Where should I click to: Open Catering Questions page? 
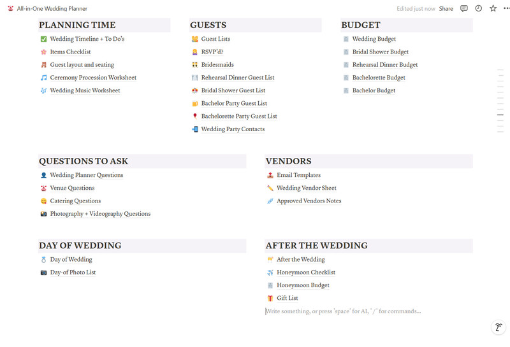[75, 201]
